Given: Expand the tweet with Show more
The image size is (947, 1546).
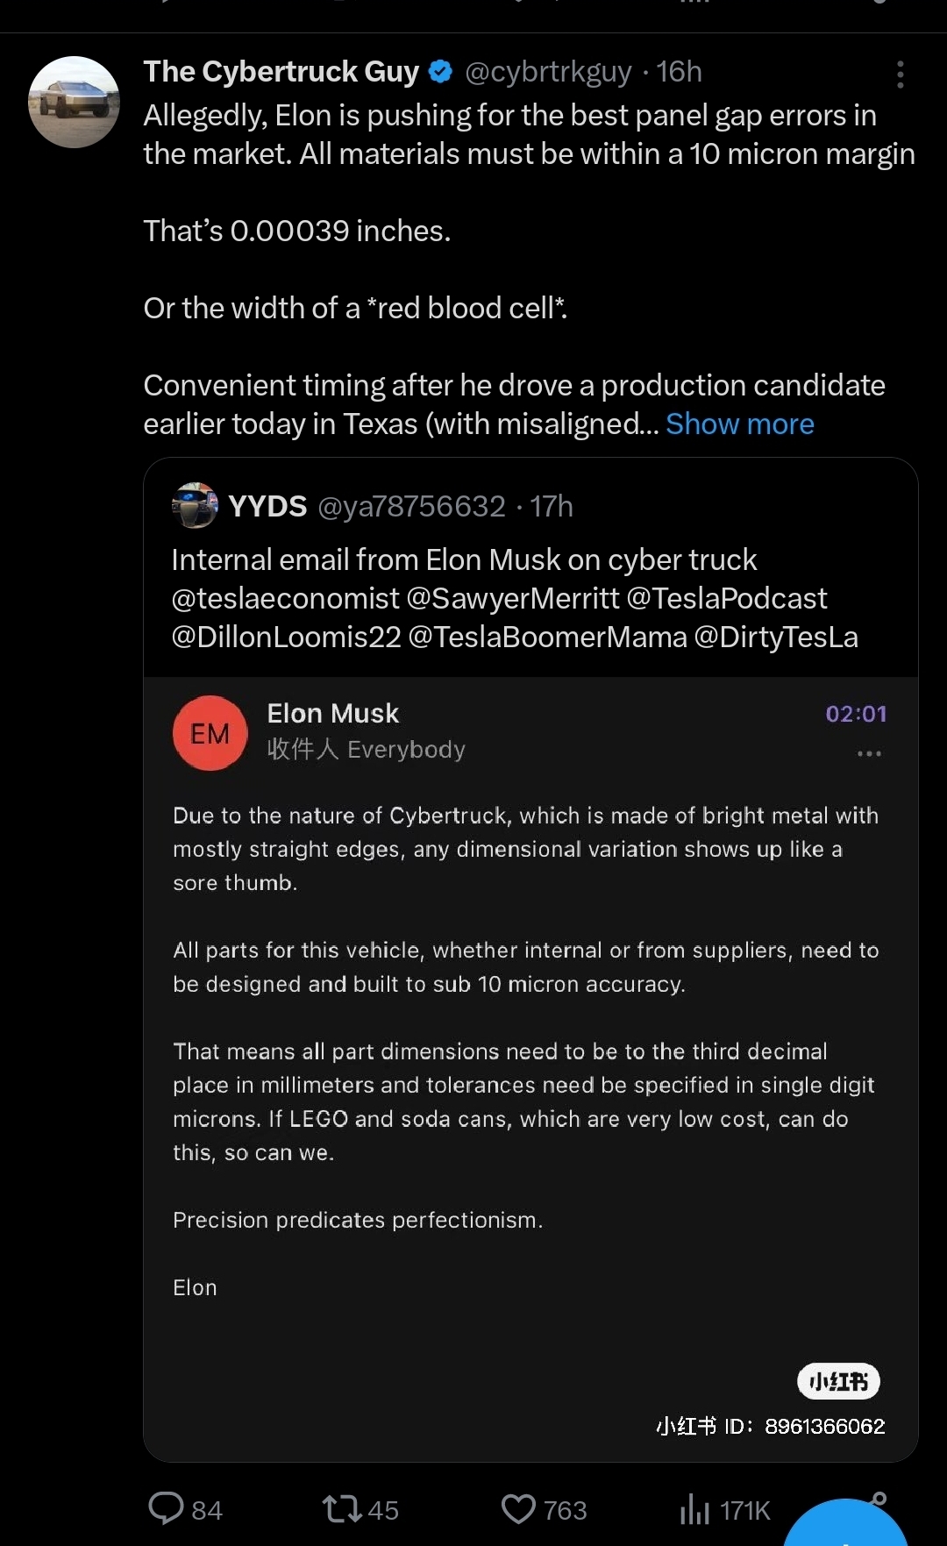Looking at the screenshot, I should tap(739, 424).
